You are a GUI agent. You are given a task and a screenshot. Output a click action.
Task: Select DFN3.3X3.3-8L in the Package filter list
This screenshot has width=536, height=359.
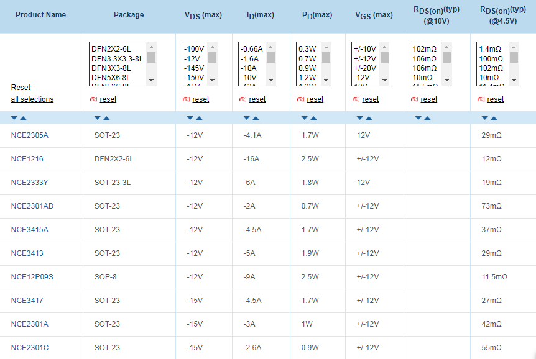(x=118, y=59)
